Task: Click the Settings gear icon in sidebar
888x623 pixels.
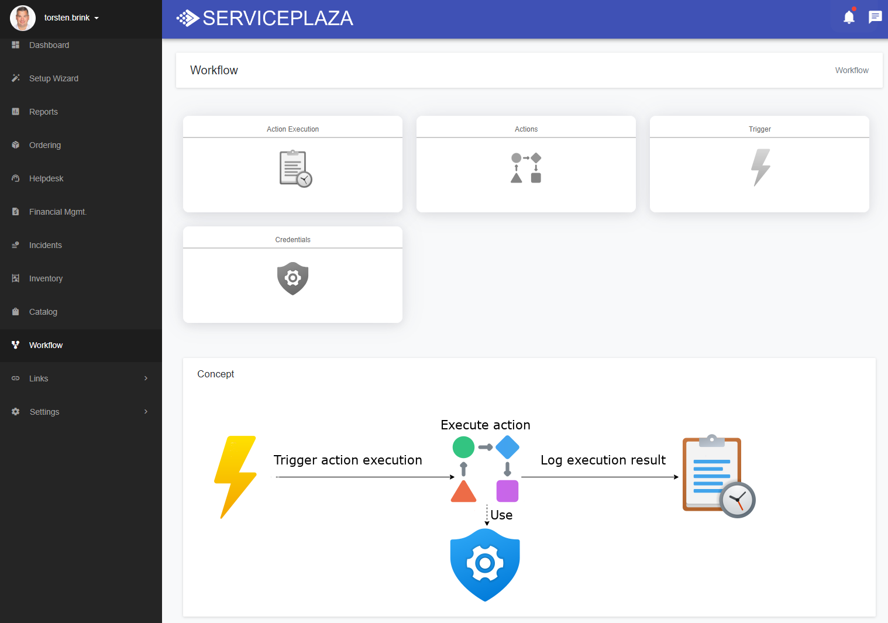Action: [16, 412]
